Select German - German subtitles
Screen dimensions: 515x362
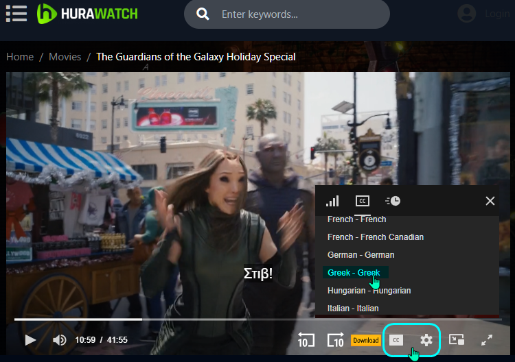coord(360,255)
